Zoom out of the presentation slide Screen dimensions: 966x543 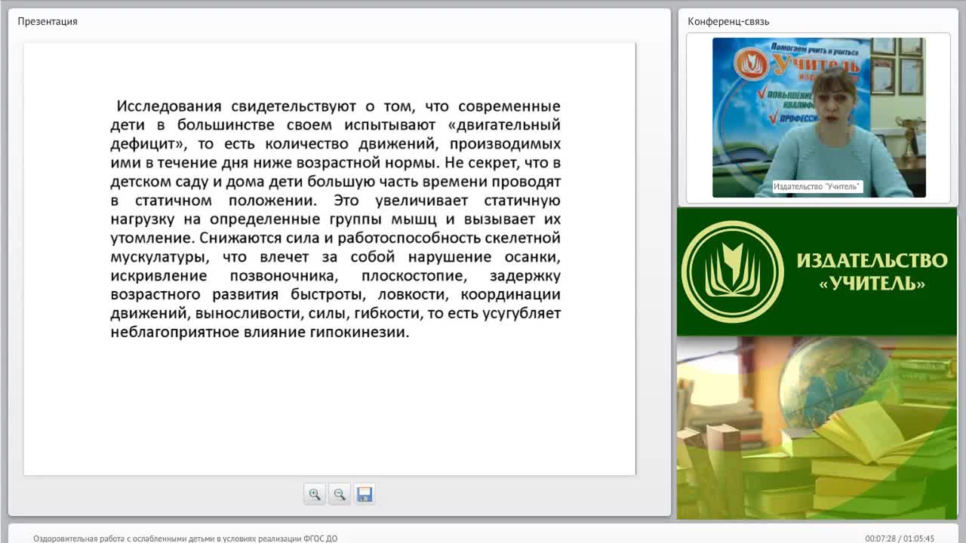pos(340,494)
